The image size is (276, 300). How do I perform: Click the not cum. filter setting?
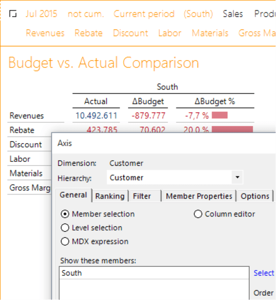tap(86, 14)
